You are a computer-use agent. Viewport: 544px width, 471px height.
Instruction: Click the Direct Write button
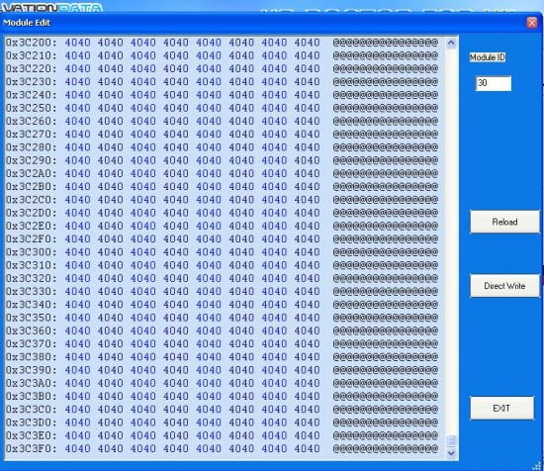[504, 286]
